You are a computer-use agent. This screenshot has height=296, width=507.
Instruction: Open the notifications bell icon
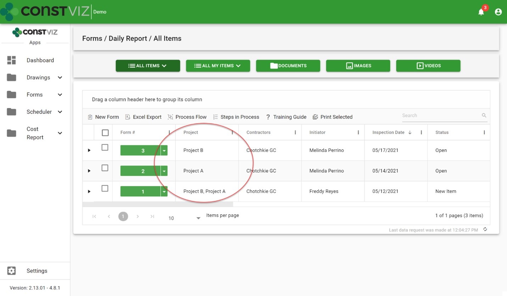point(481,12)
